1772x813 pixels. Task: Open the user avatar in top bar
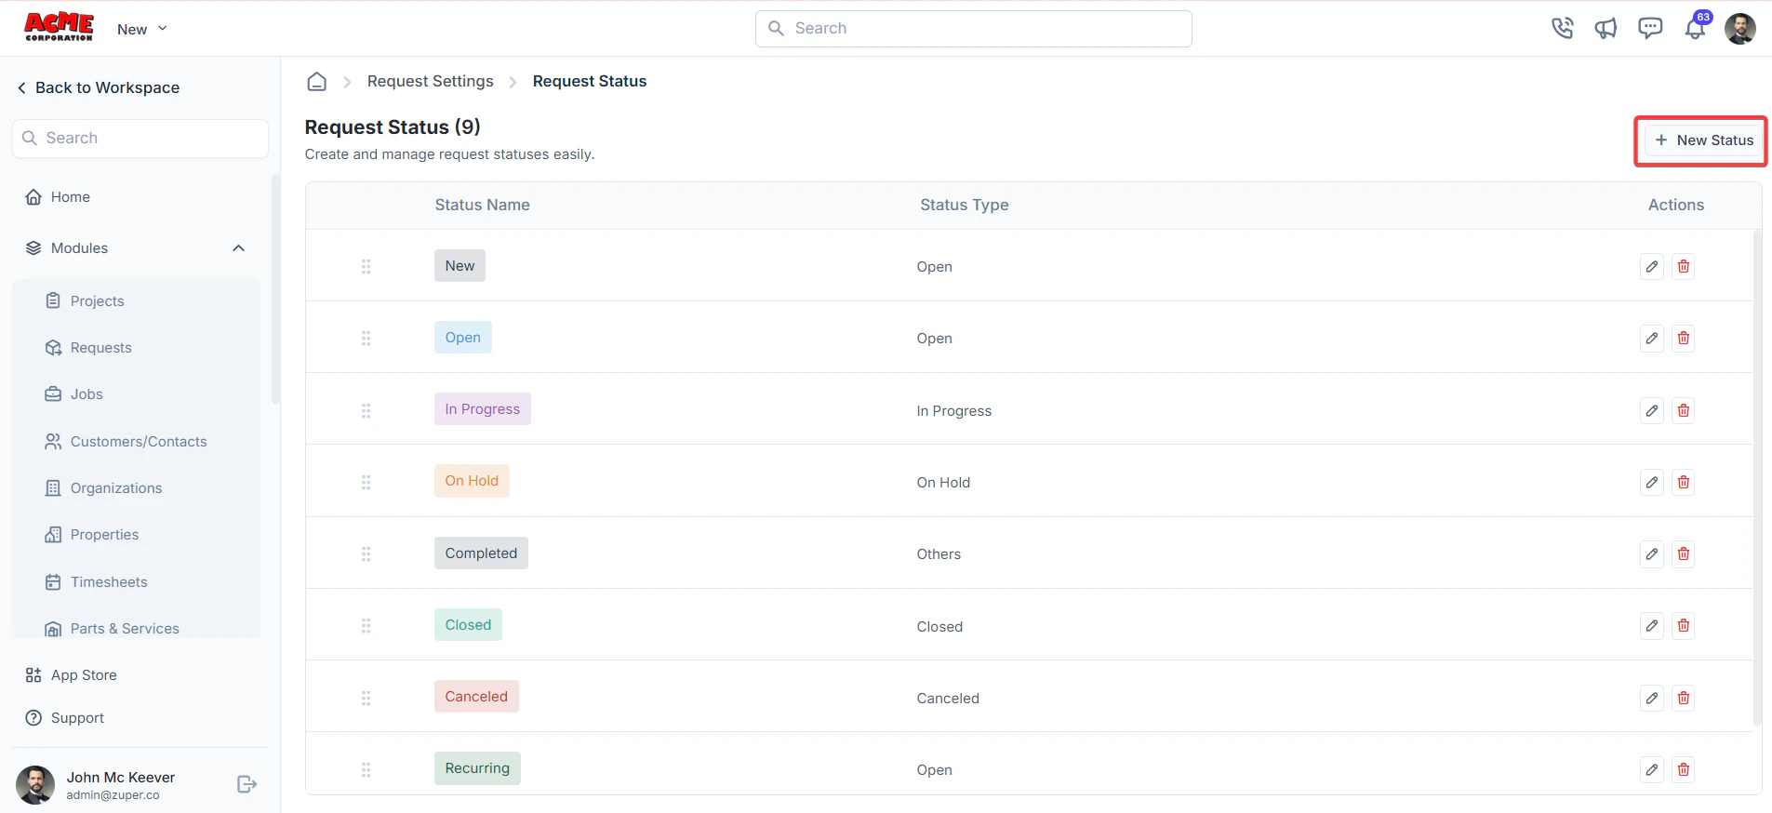pos(1739,28)
